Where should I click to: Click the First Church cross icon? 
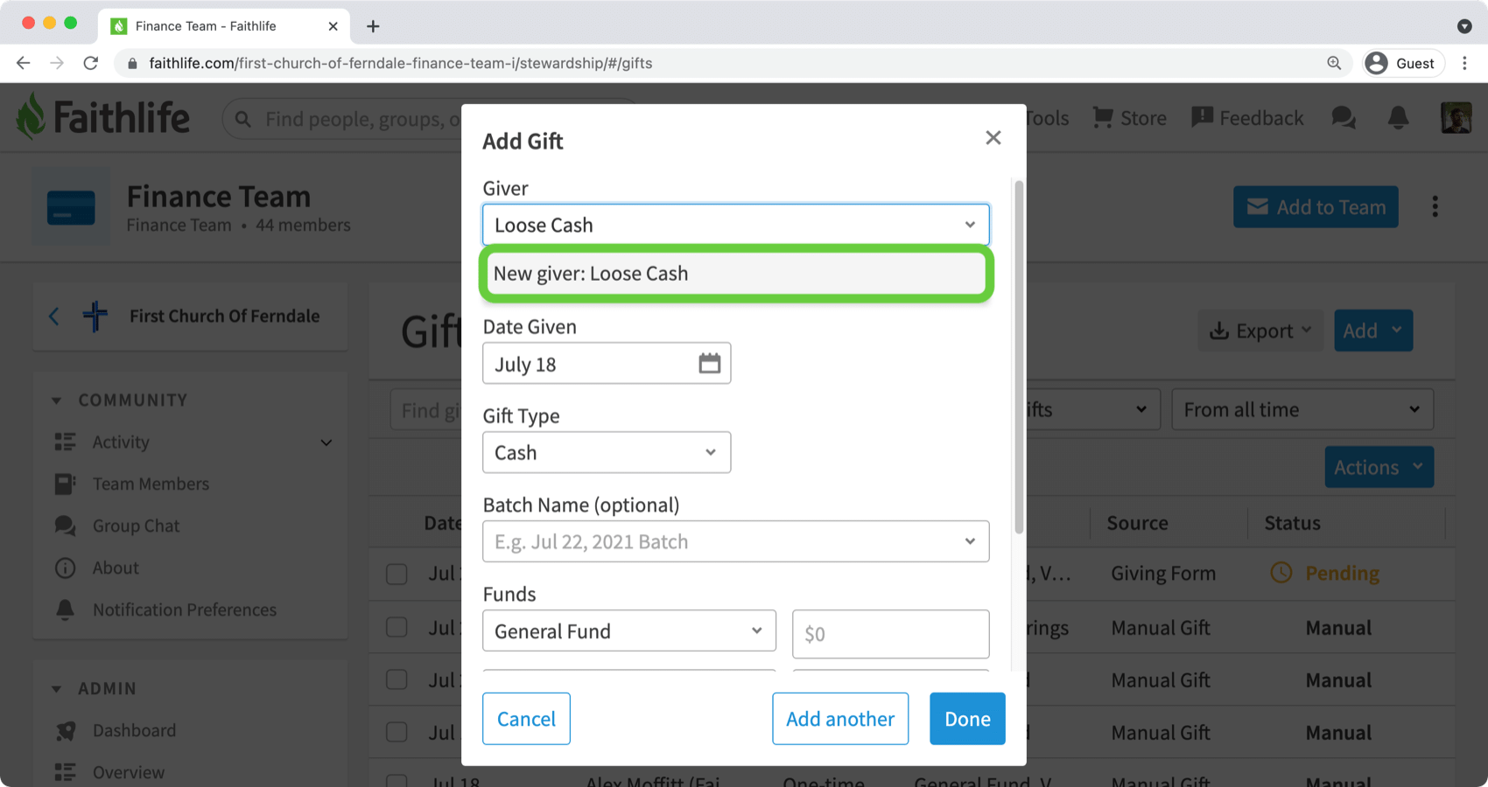click(x=95, y=316)
